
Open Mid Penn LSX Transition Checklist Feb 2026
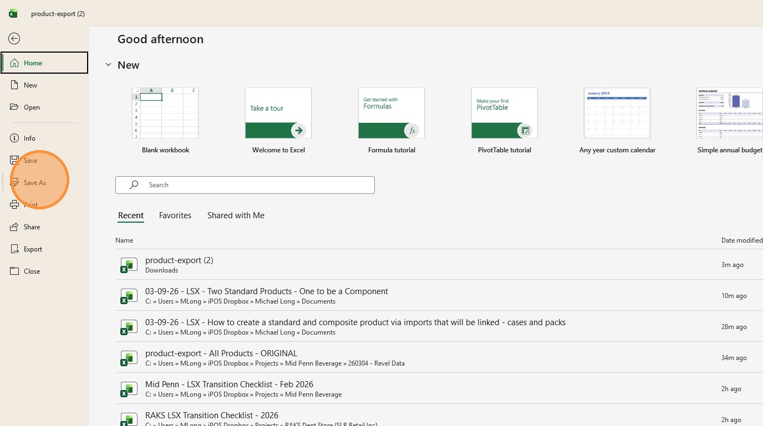(x=439, y=388)
